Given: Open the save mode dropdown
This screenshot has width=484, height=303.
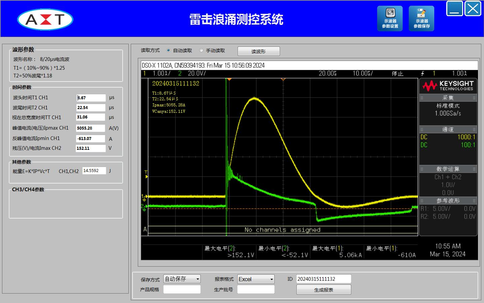Looking at the screenshot, I should [x=182, y=279].
